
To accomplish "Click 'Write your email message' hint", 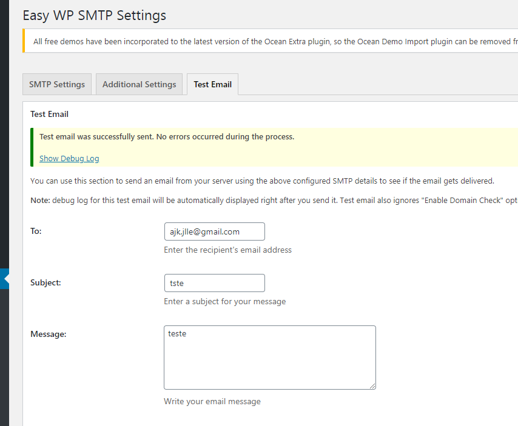I will point(212,401).
